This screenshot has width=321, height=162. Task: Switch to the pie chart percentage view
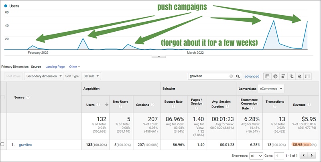pos(275,76)
